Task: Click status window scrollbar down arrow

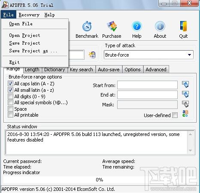Action: [x=190, y=151]
